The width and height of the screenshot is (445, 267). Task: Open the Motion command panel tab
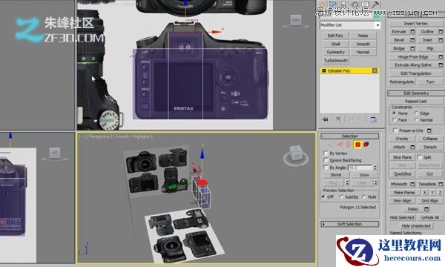[x=355, y=4]
